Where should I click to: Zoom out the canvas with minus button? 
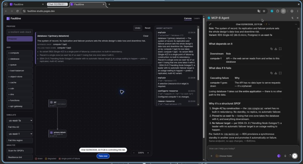134,153
